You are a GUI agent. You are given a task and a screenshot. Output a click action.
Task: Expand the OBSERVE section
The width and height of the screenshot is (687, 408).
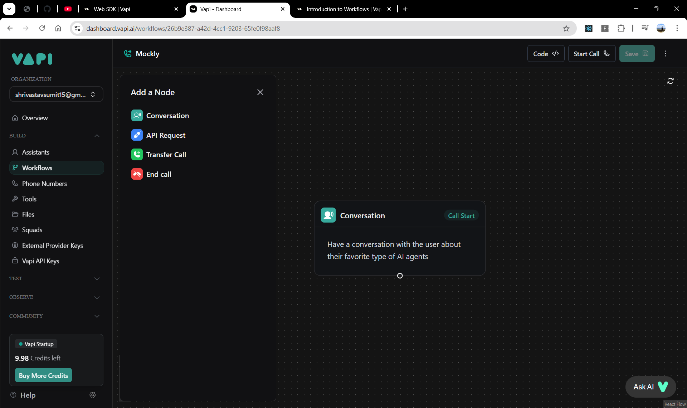pos(97,297)
